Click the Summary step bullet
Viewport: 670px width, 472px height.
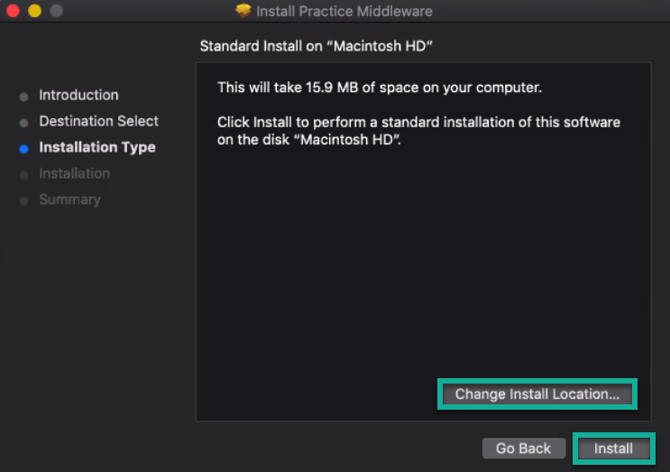[x=24, y=201]
